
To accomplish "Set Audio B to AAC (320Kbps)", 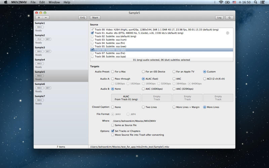I will coord(174,89).
